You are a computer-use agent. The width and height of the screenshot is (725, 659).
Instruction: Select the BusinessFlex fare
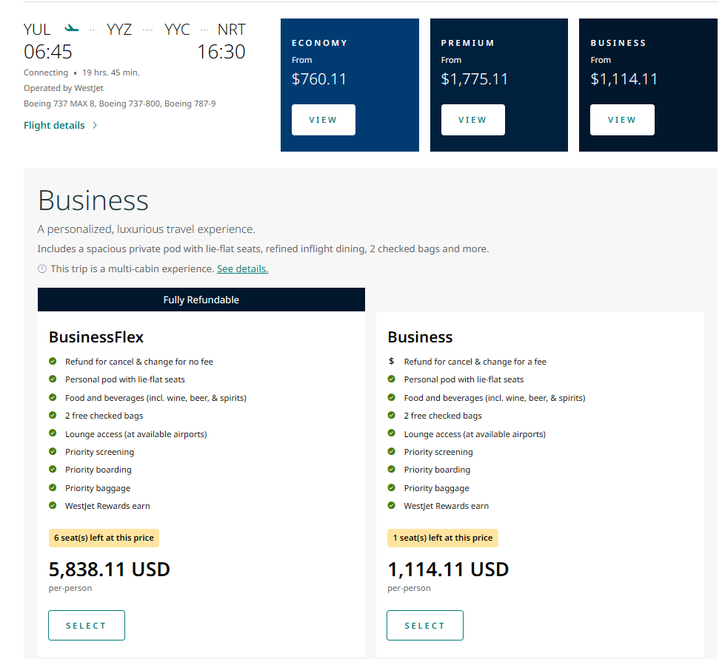pyautogui.click(x=86, y=626)
